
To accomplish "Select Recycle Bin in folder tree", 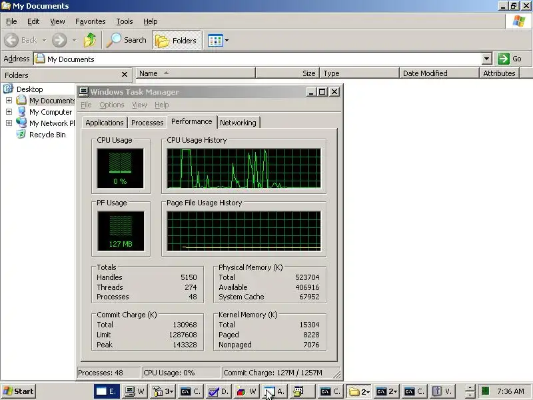I will pyautogui.click(x=47, y=135).
